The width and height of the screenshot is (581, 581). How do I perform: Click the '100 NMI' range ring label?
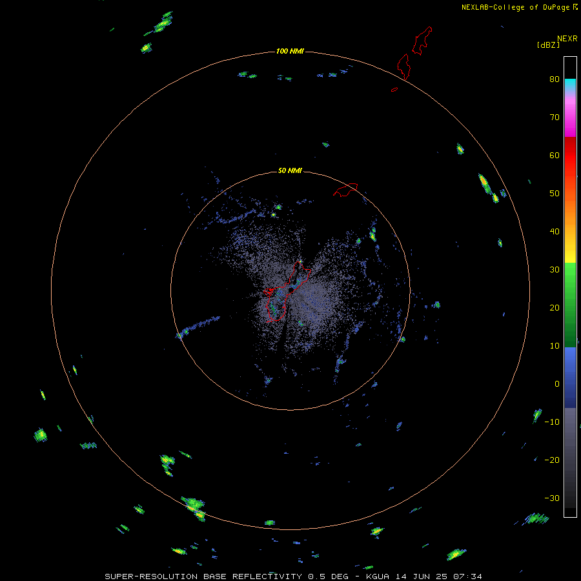coord(290,51)
